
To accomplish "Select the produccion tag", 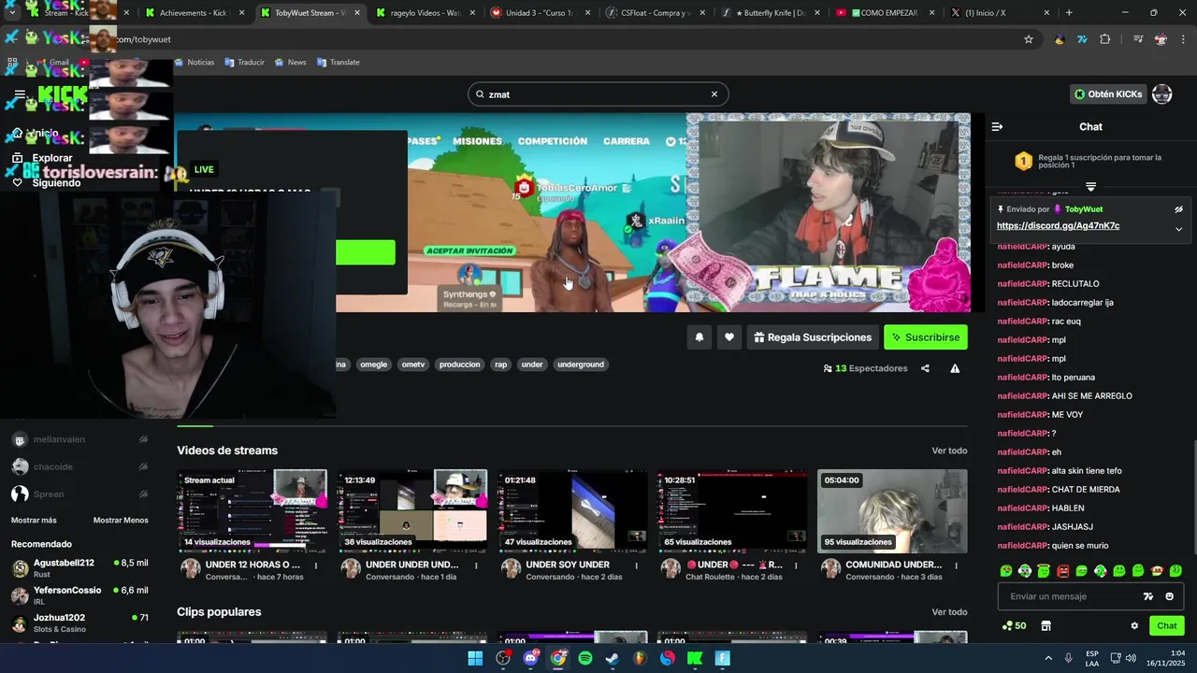I will pos(459,365).
